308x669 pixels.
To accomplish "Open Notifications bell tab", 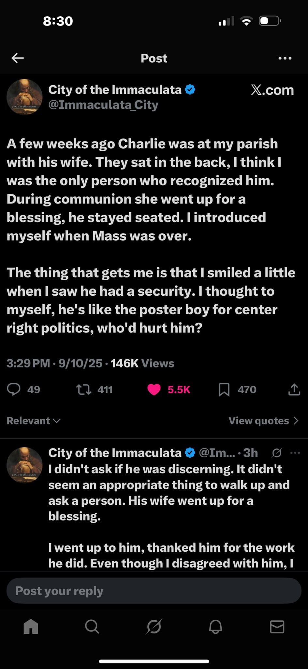I will point(215,627).
